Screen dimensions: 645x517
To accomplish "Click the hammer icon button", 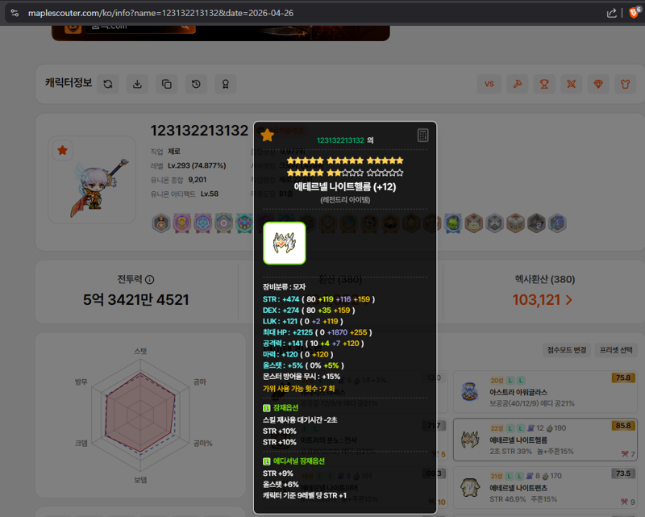I will click(517, 84).
